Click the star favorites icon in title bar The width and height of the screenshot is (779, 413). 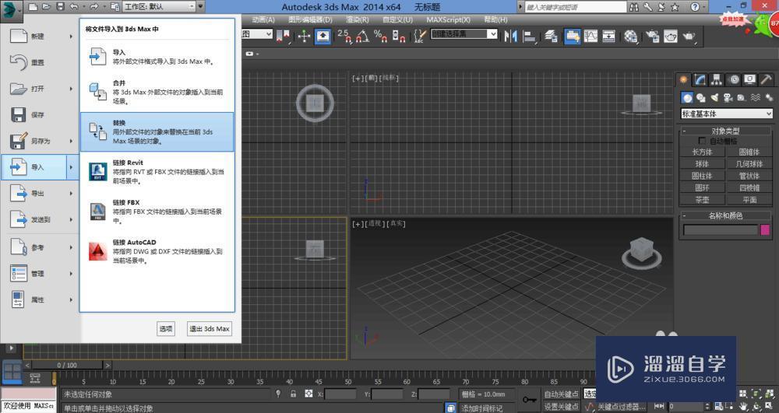[675, 7]
